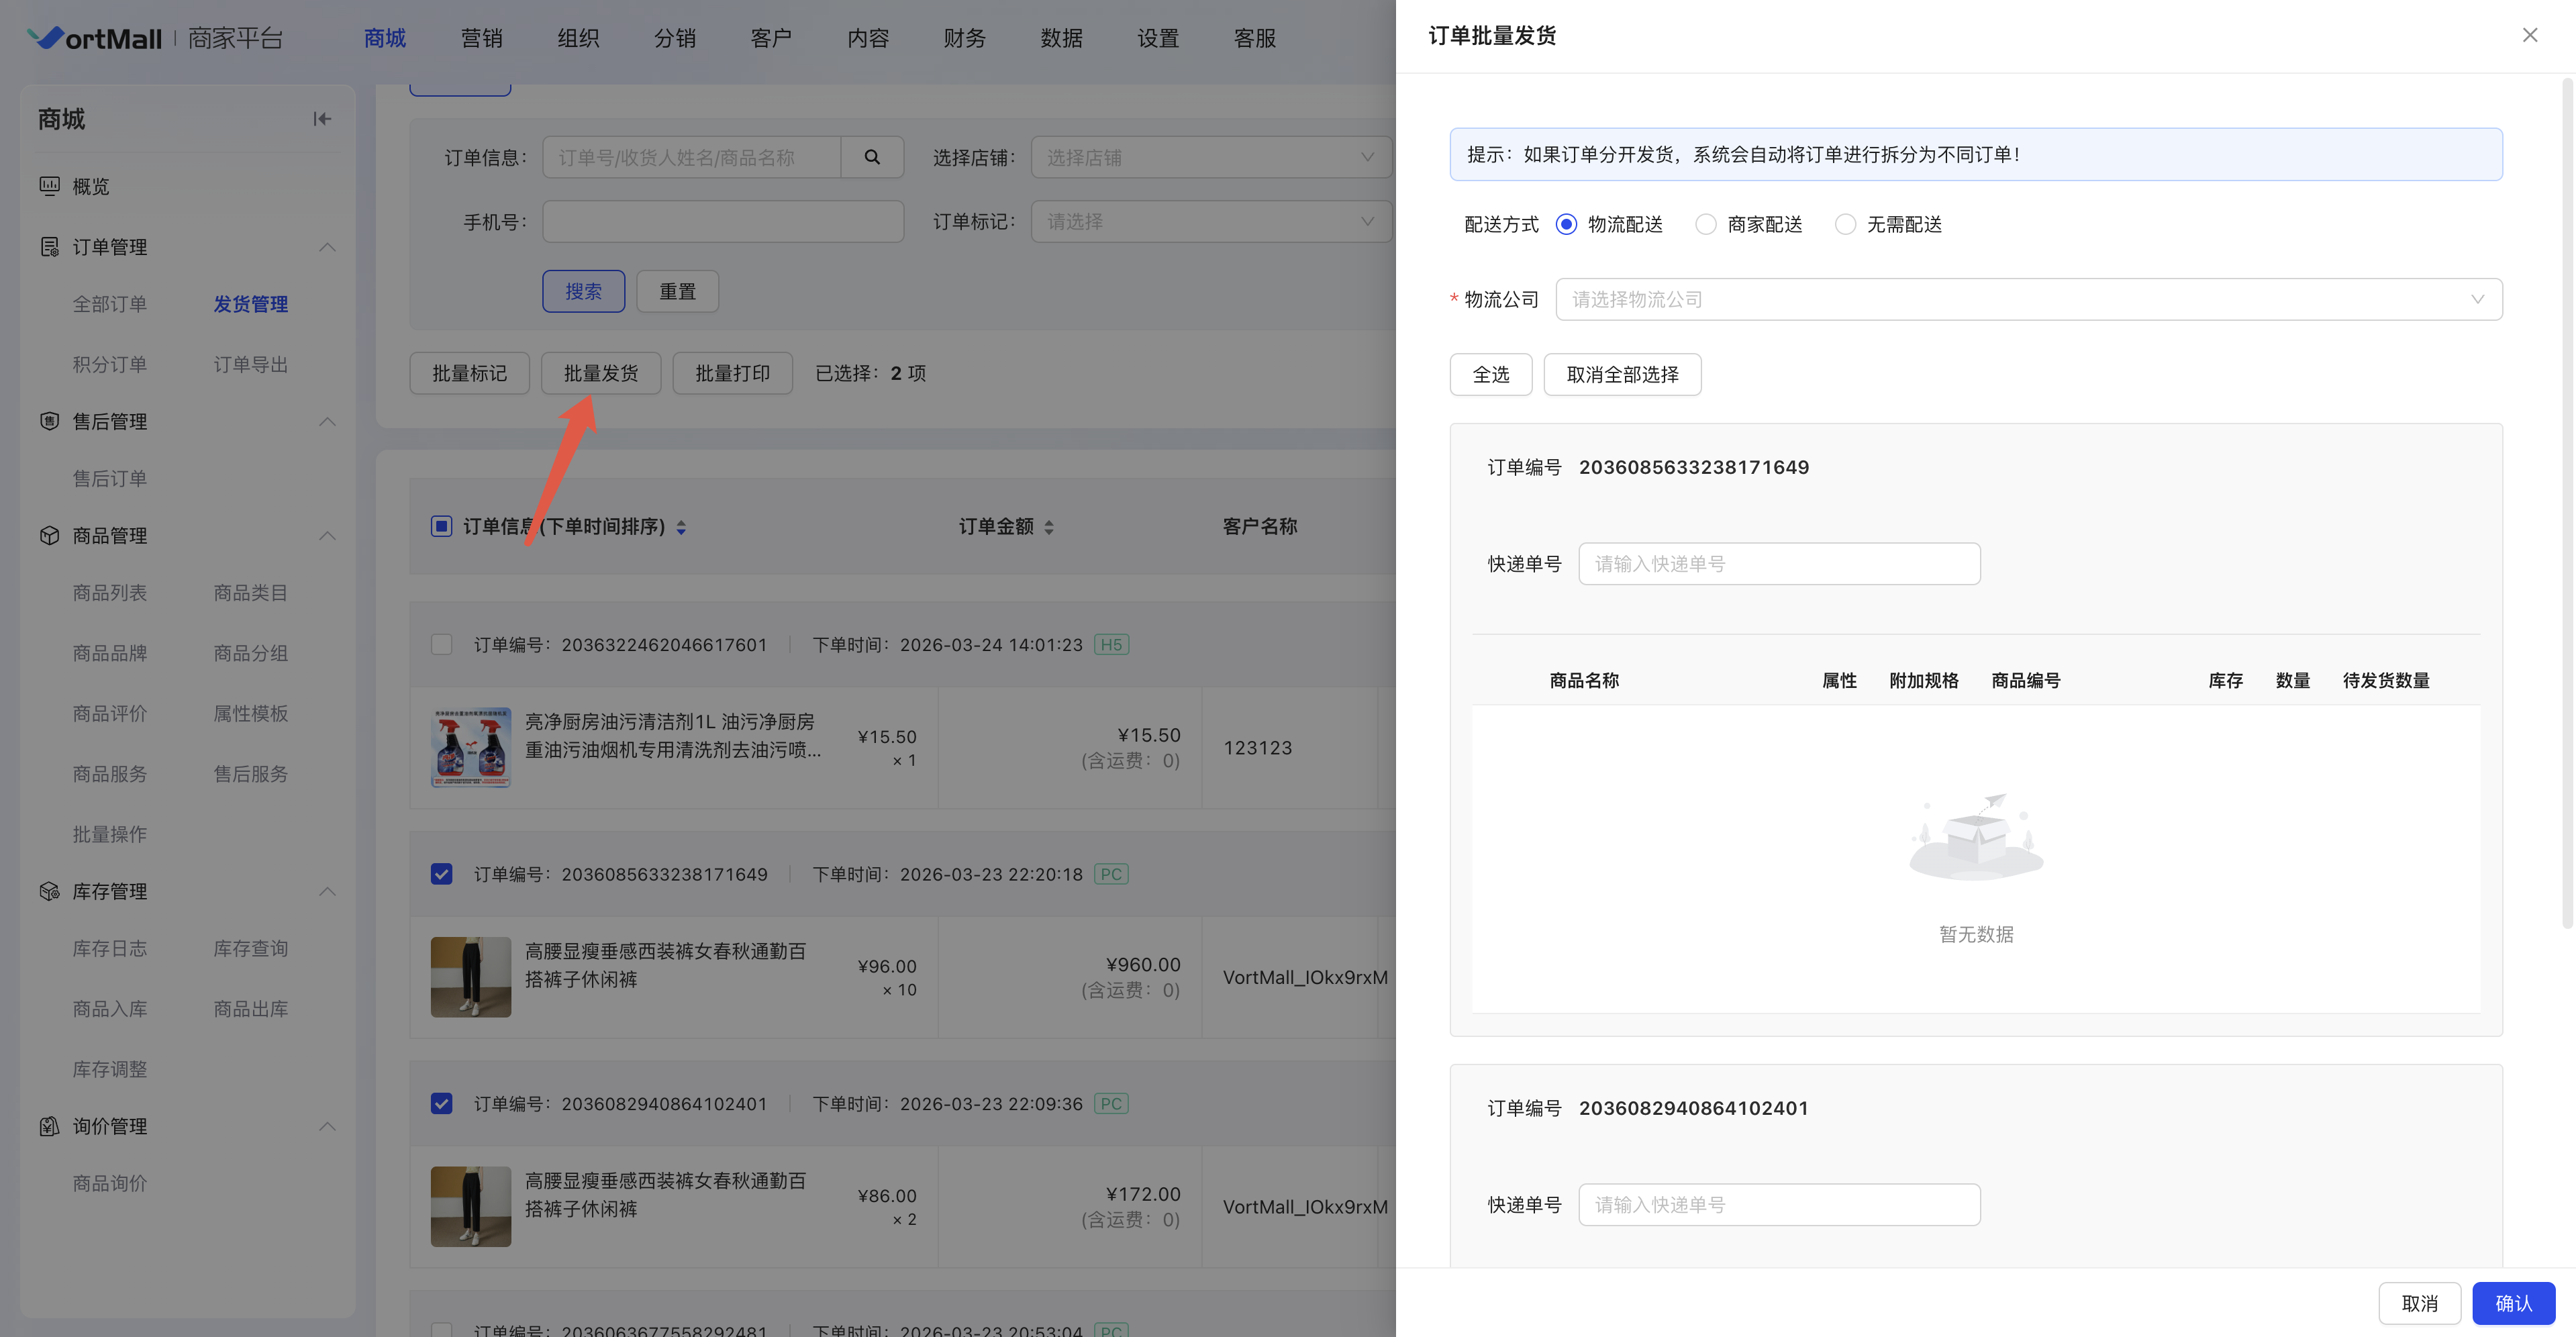Click the search magnifier icon beside 订单信息
The height and width of the screenshot is (1337, 2576).
tap(872, 157)
